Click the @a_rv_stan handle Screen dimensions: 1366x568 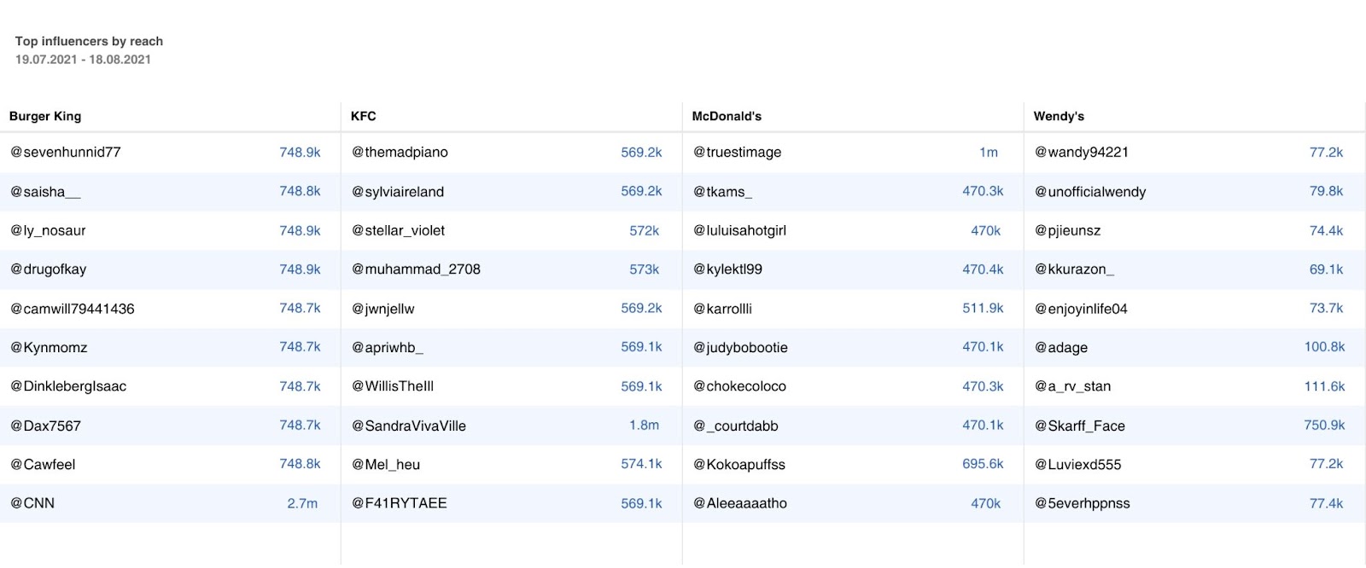tap(1073, 386)
